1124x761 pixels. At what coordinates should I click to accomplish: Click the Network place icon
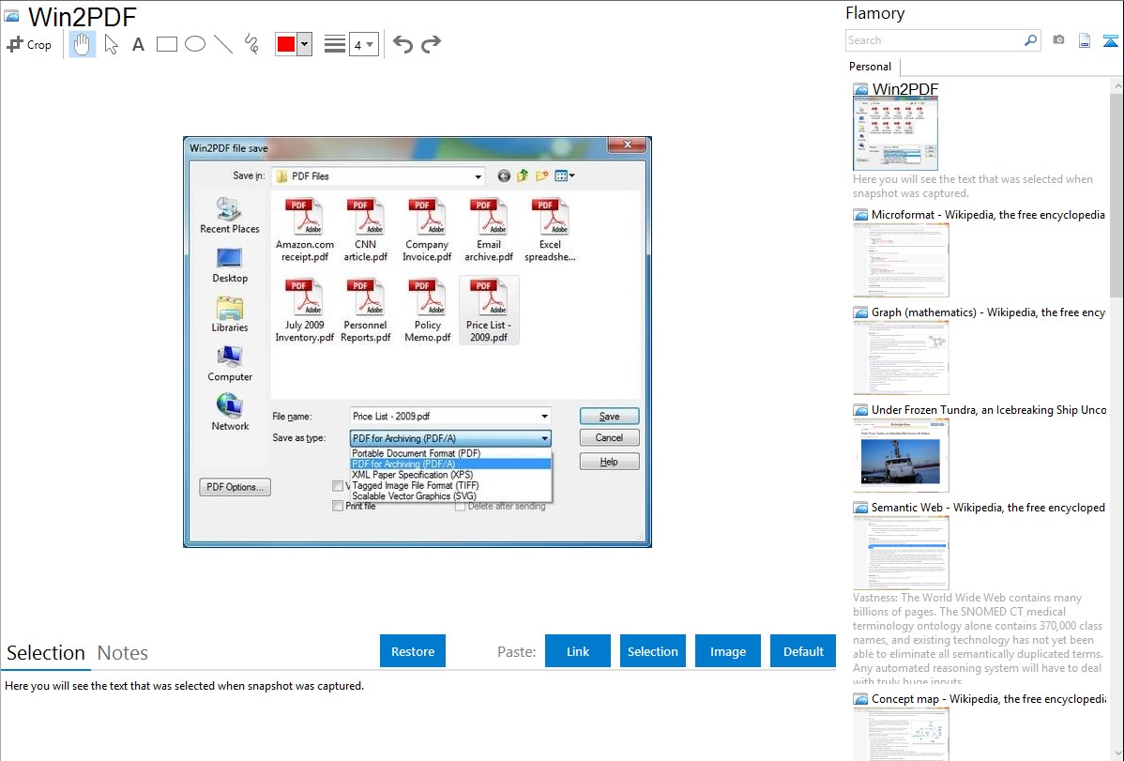[229, 413]
